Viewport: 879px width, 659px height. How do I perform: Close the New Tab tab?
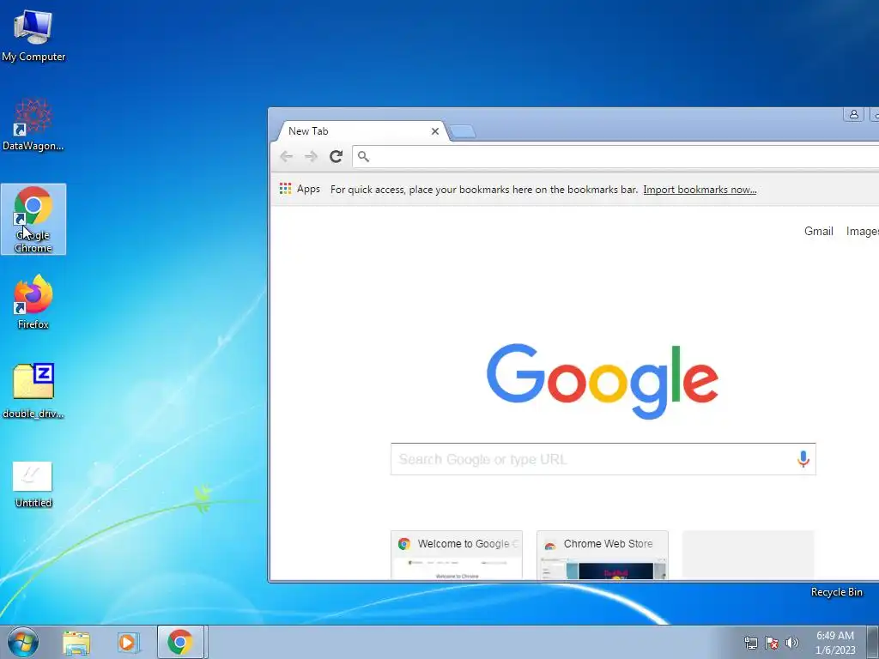pyautogui.click(x=435, y=131)
